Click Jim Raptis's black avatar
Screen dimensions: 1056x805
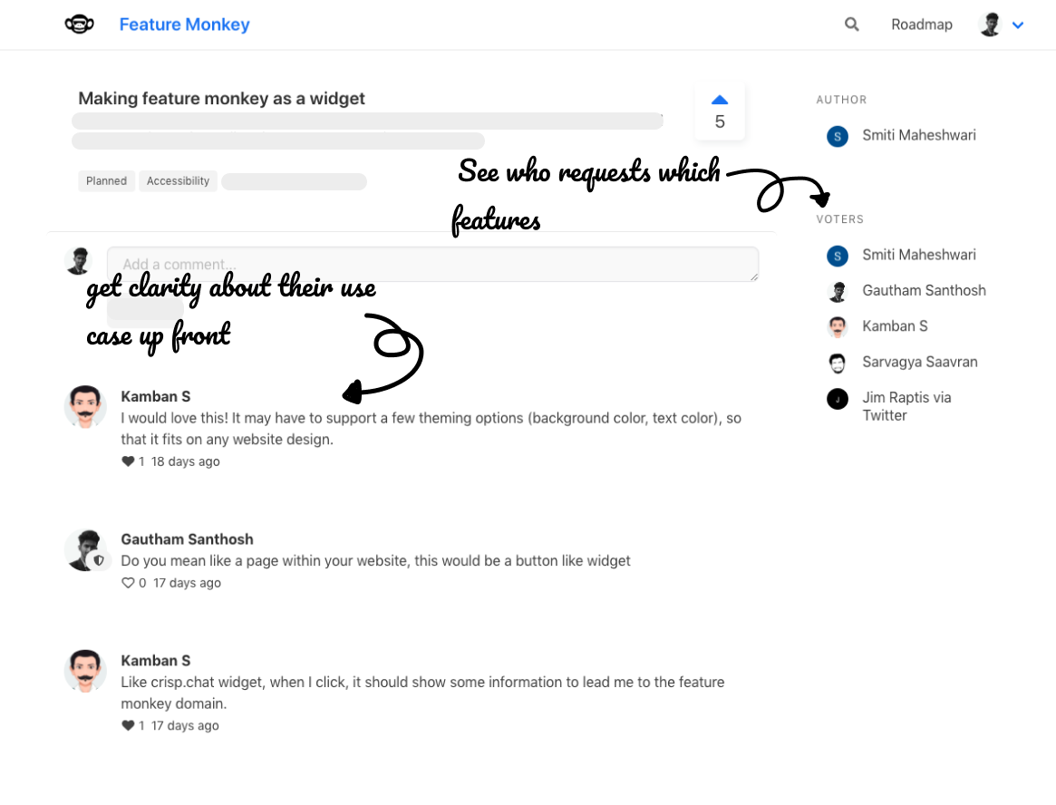tap(838, 399)
